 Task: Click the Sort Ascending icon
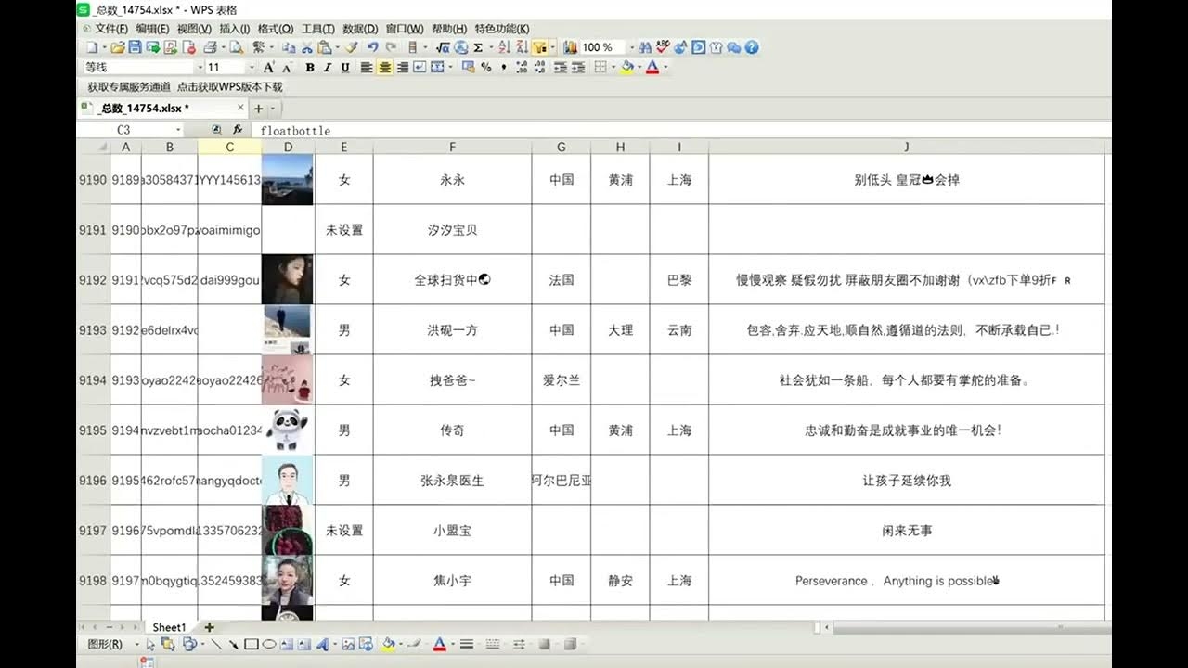pos(502,48)
